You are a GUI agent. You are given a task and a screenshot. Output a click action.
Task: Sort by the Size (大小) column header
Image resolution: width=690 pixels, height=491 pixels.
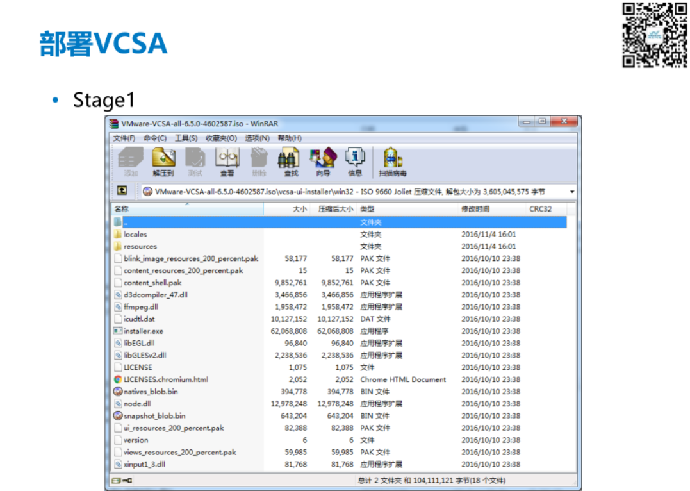click(x=287, y=209)
